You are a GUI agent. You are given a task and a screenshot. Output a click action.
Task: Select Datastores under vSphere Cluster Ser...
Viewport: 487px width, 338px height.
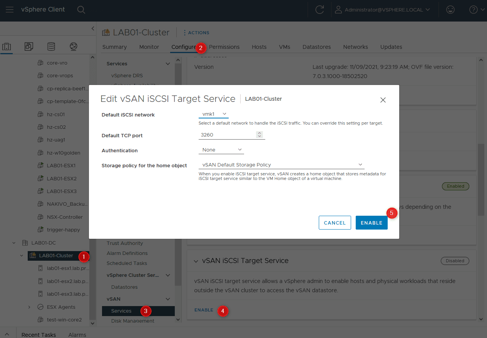click(124, 287)
